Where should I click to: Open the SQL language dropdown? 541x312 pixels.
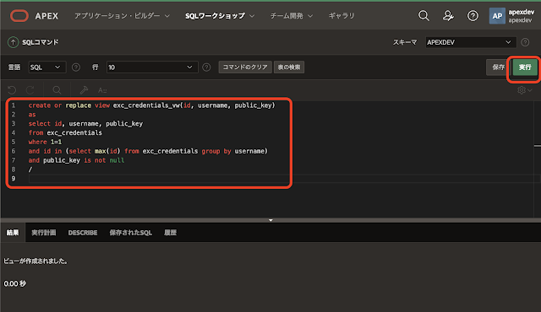(x=46, y=67)
